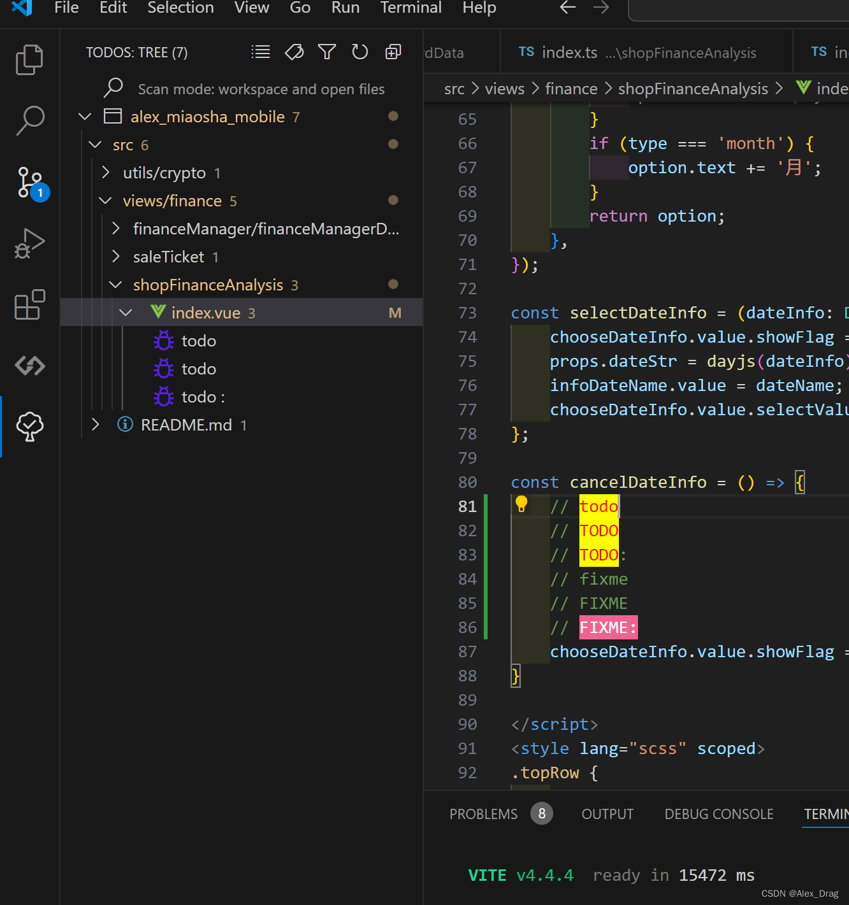Click the first todo bug icon entry
Viewport: 849px width, 905px height.
click(x=164, y=341)
